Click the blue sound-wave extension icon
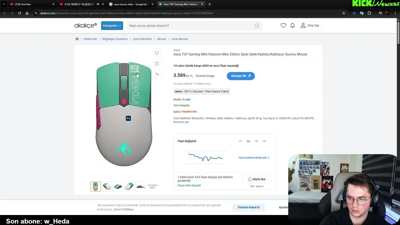The image size is (400, 225). click(354, 13)
